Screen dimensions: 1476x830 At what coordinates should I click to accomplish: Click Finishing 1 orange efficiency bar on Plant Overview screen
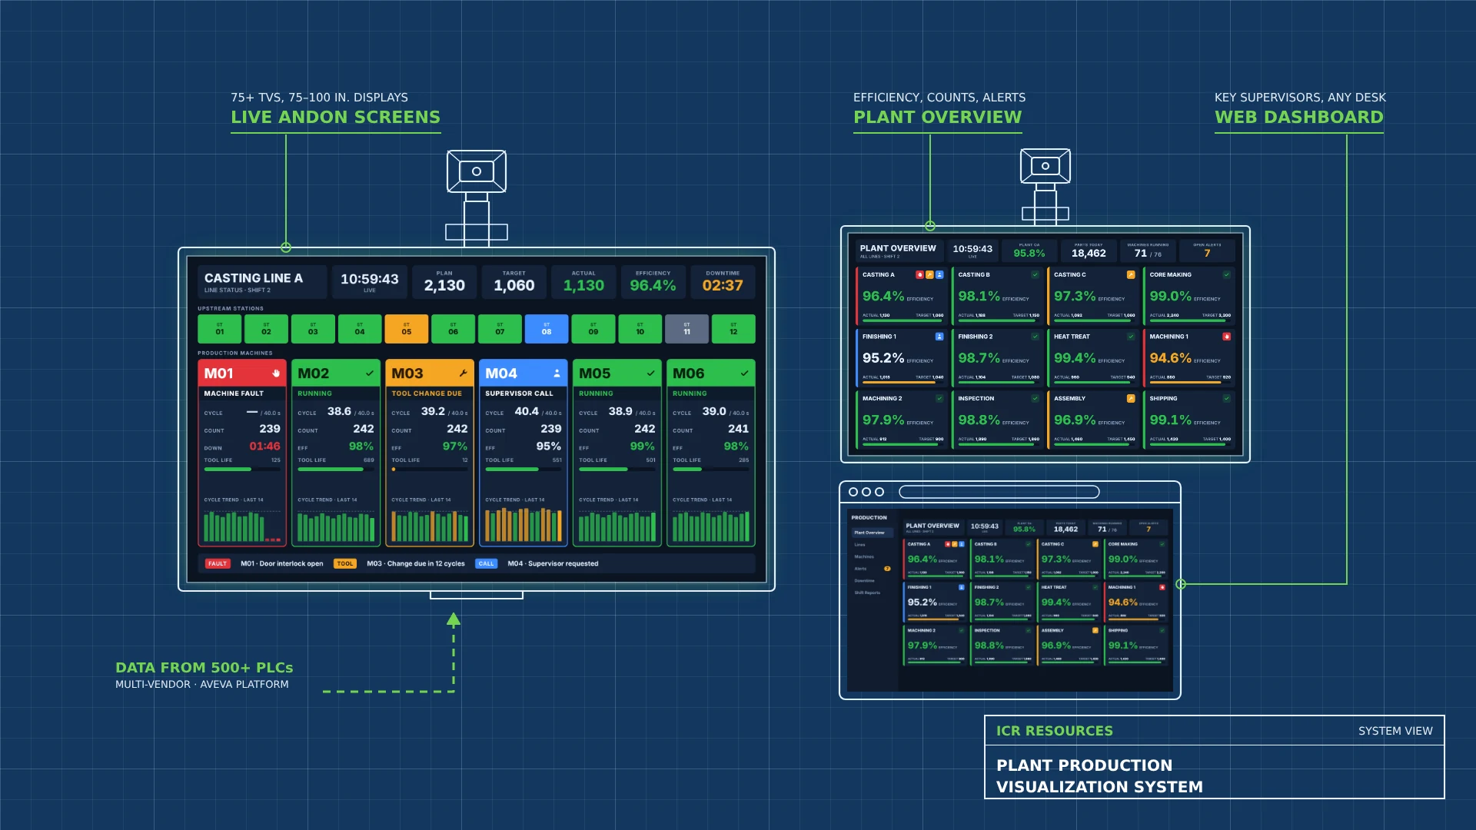(903, 382)
